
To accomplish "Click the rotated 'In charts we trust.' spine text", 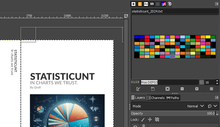I will click(12, 62).
